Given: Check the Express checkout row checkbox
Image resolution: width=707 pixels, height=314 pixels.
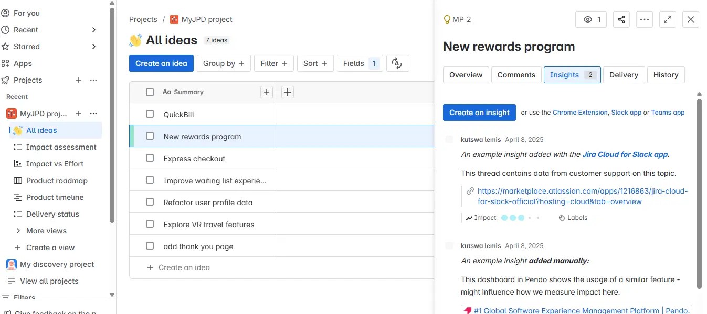Looking at the screenshot, I should click(x=150, y=158).
